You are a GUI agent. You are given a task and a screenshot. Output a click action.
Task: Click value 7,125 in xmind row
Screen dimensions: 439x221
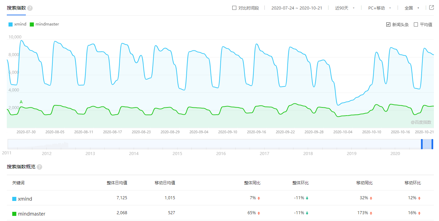coord(121,198)
